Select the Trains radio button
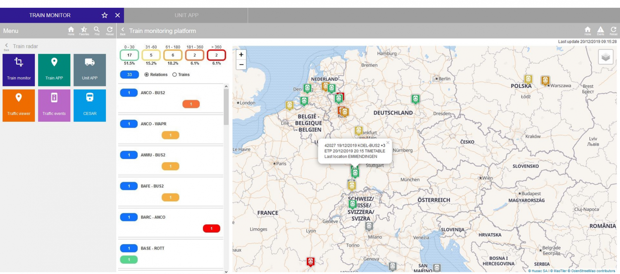Screen dimensions: 620x274 pyautogui.click(x=175, y=75)
